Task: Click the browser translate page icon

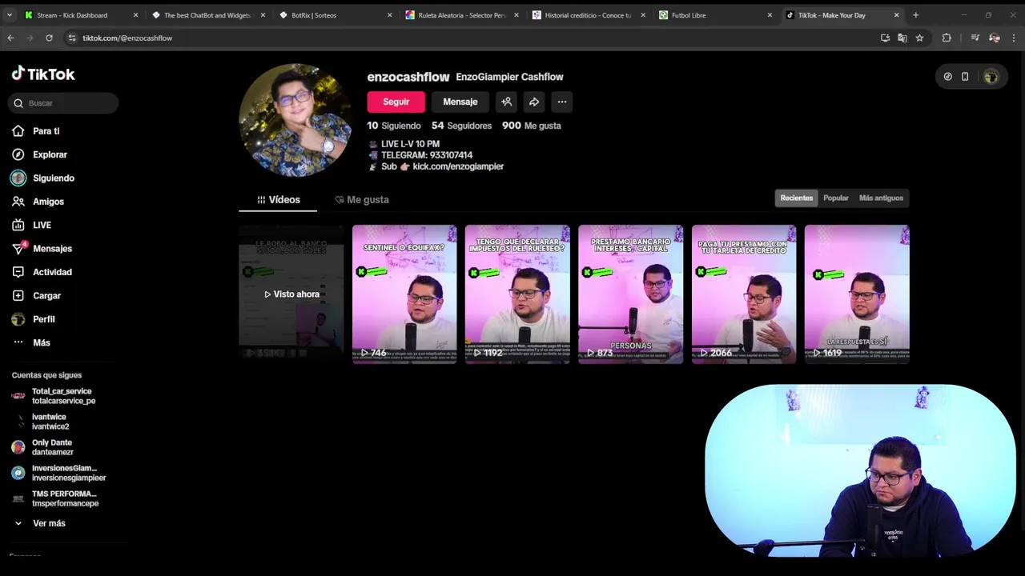Action: coord(902,38)
